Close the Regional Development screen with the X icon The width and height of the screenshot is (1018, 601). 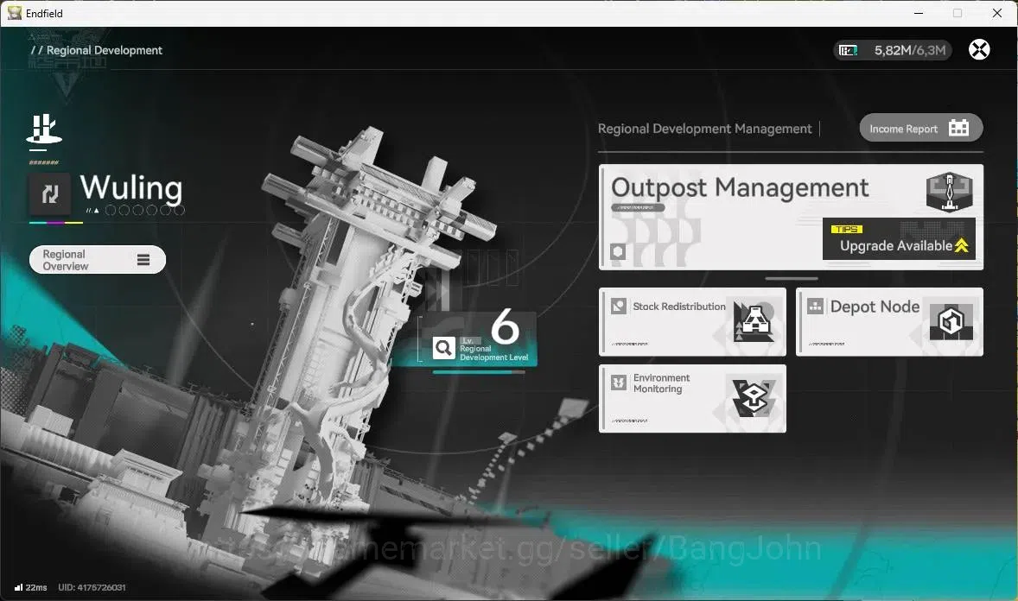pyautogui.click(x=979, y=49)
